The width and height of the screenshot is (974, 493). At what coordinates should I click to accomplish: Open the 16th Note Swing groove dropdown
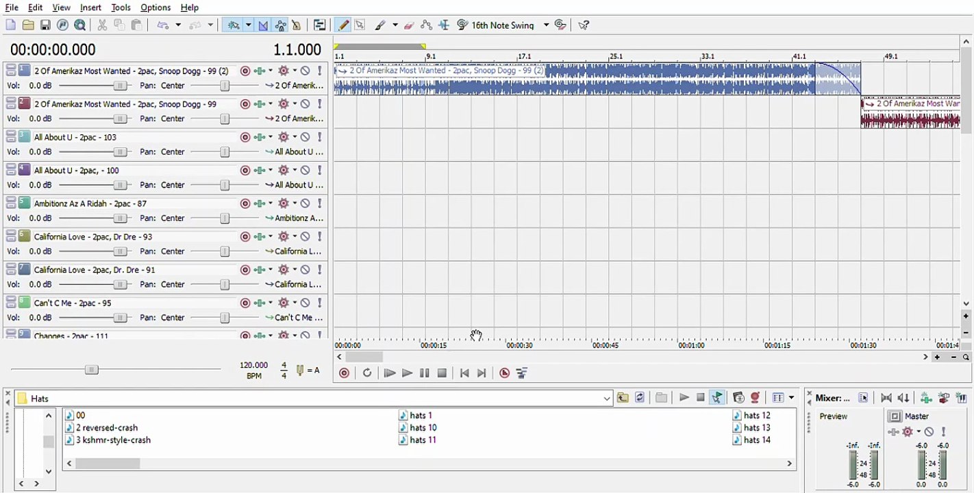[546, 25]
